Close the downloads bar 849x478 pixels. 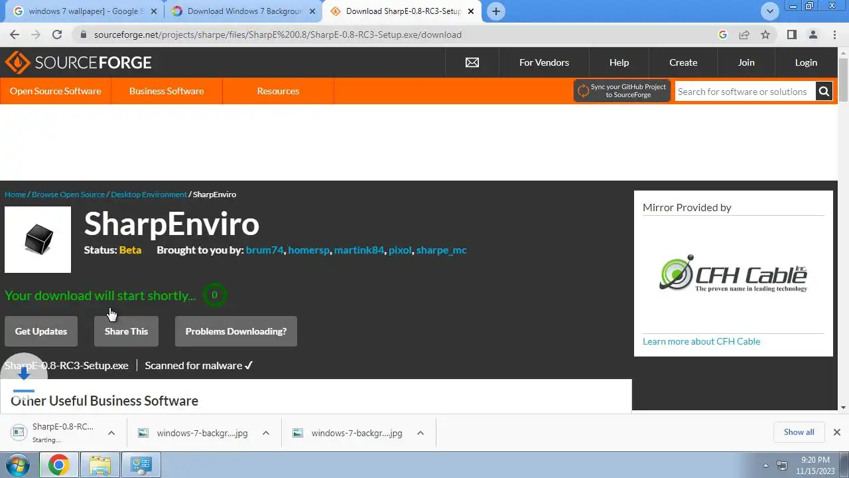pyautogui.click(x=836, y=432)
